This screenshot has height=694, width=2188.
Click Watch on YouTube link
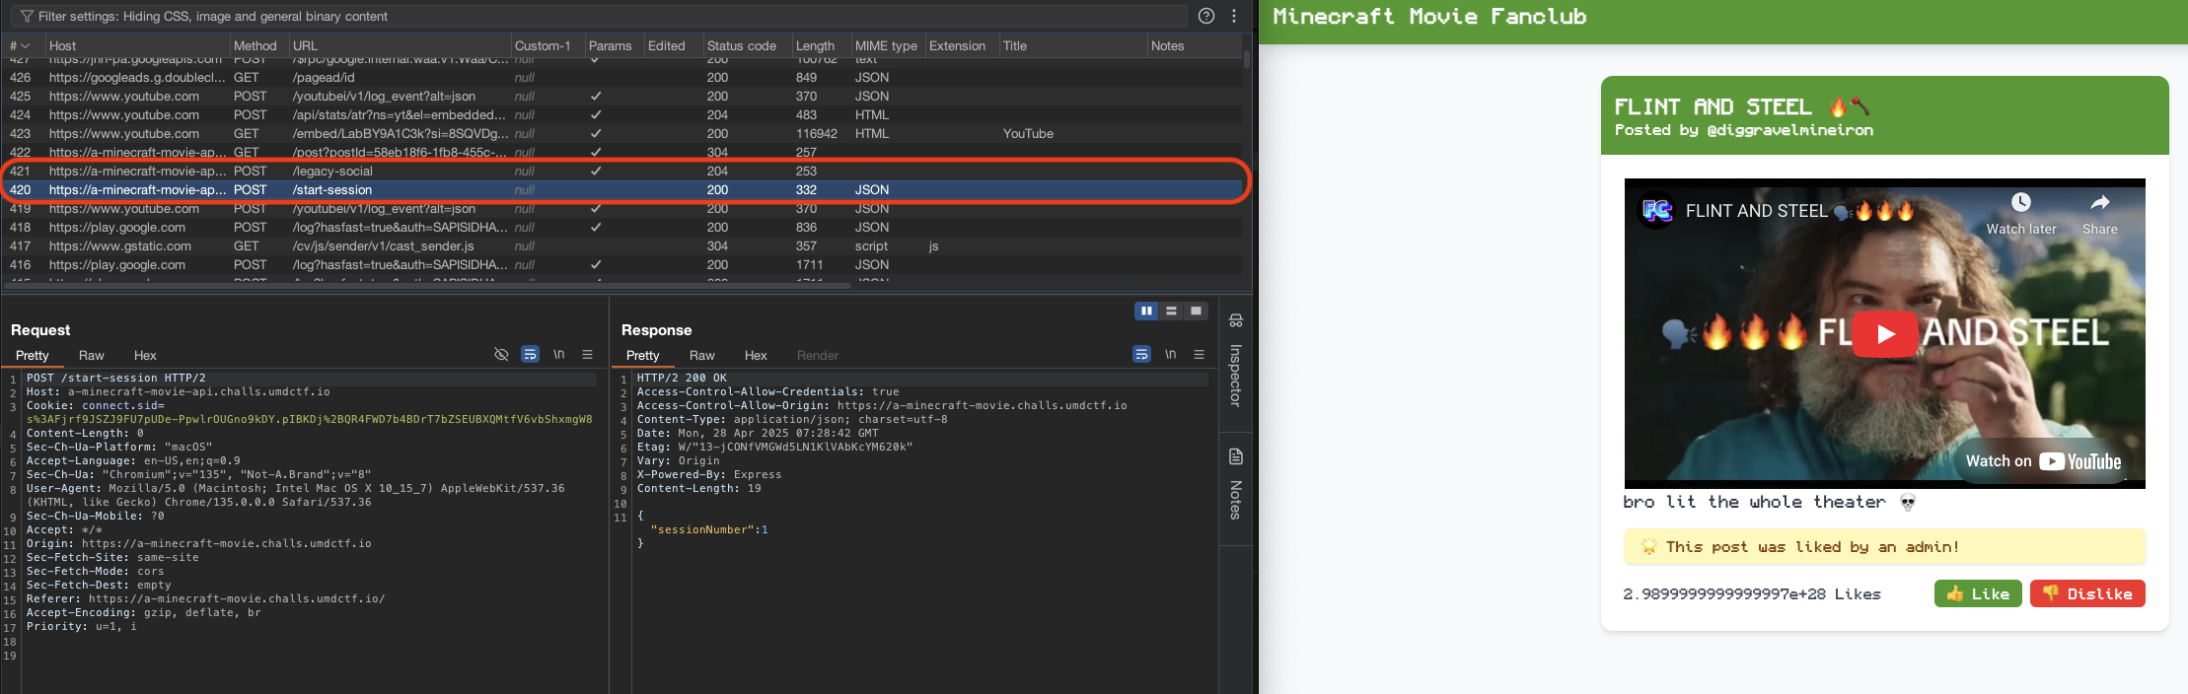coord(2043,461)
